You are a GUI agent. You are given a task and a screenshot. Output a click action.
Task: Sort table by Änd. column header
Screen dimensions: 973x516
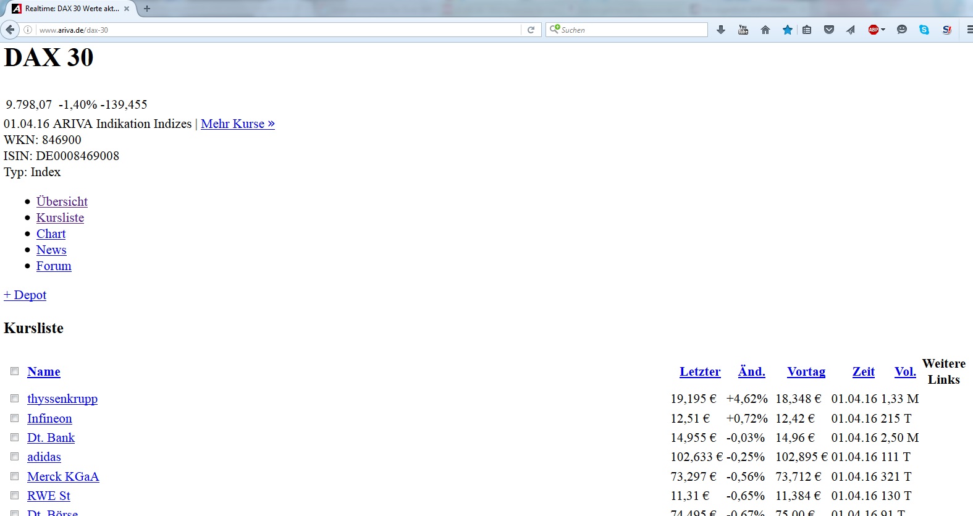pos(752,371)
